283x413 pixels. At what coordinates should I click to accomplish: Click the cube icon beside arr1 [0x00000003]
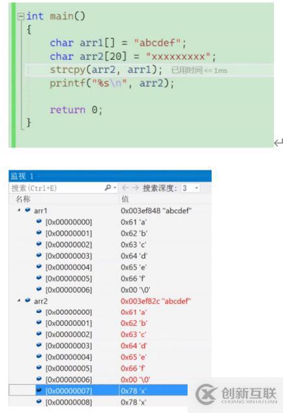point(39,255)
